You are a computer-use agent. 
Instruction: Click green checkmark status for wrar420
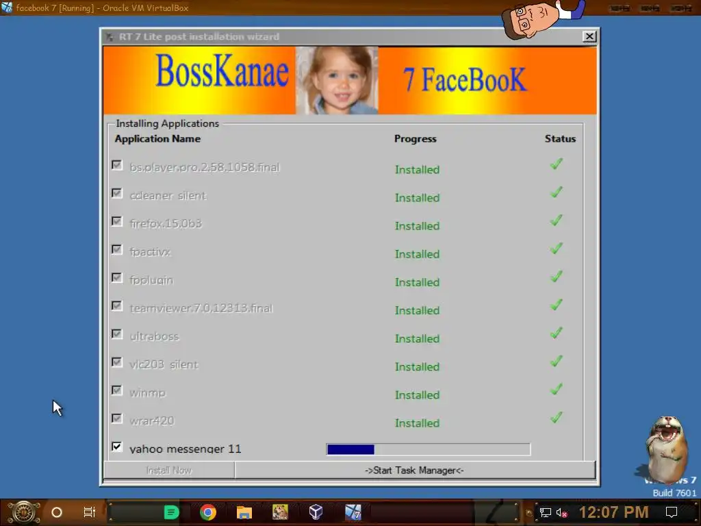point(556,418)
